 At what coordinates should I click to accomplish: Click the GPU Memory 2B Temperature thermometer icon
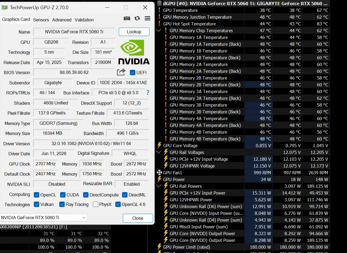[x=166, y=78]
